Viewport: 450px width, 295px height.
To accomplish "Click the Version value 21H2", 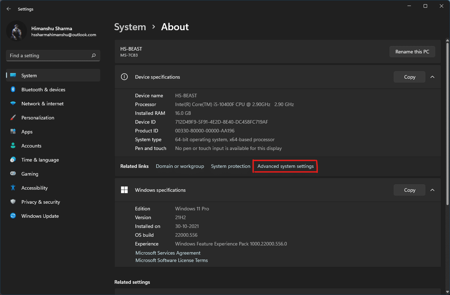I will (181, 217).
